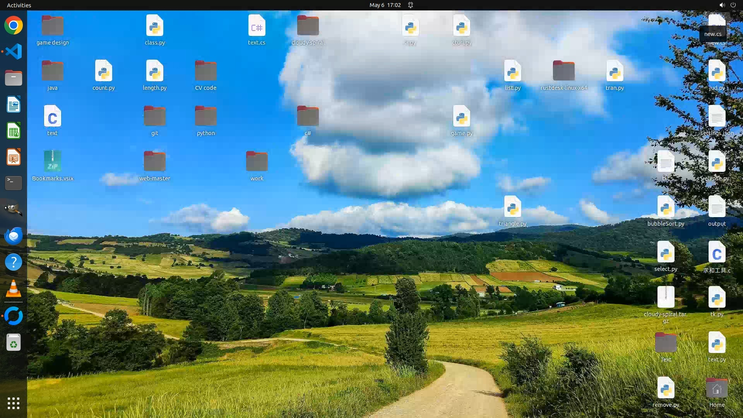Open the date and time menu
The image size is (743, 418).
(x=385, y=5)
